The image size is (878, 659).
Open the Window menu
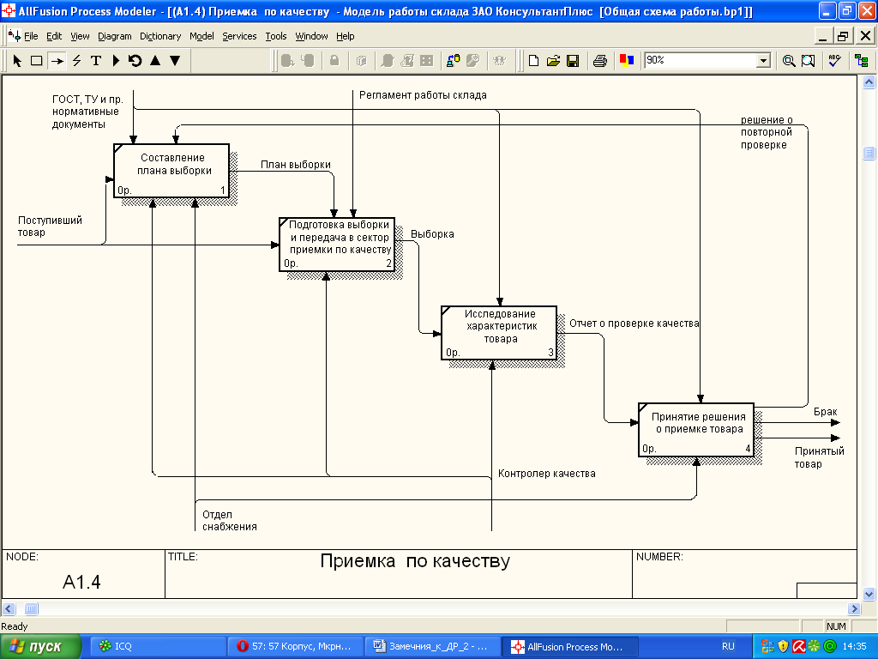pos(311,36)
